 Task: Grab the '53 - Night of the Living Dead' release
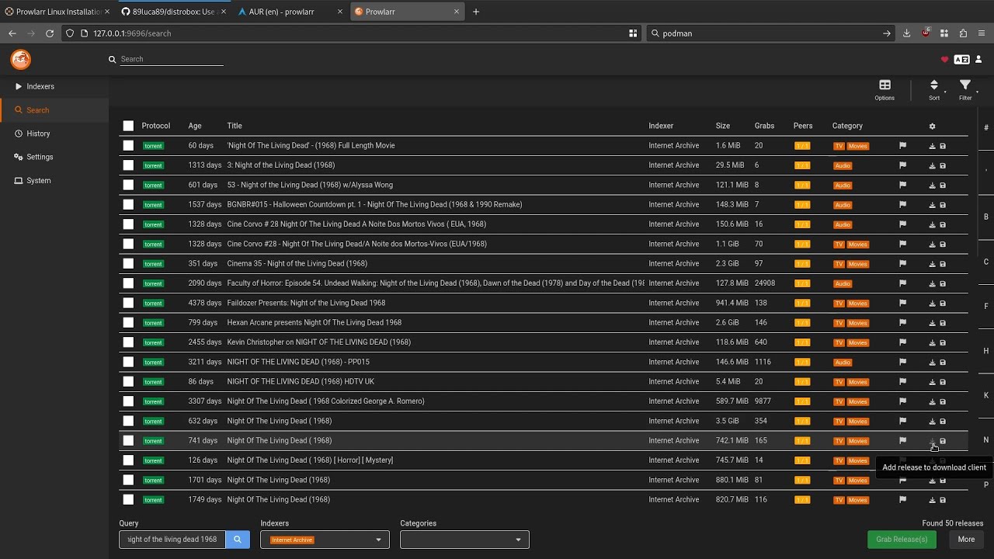(x=933, y=186)
